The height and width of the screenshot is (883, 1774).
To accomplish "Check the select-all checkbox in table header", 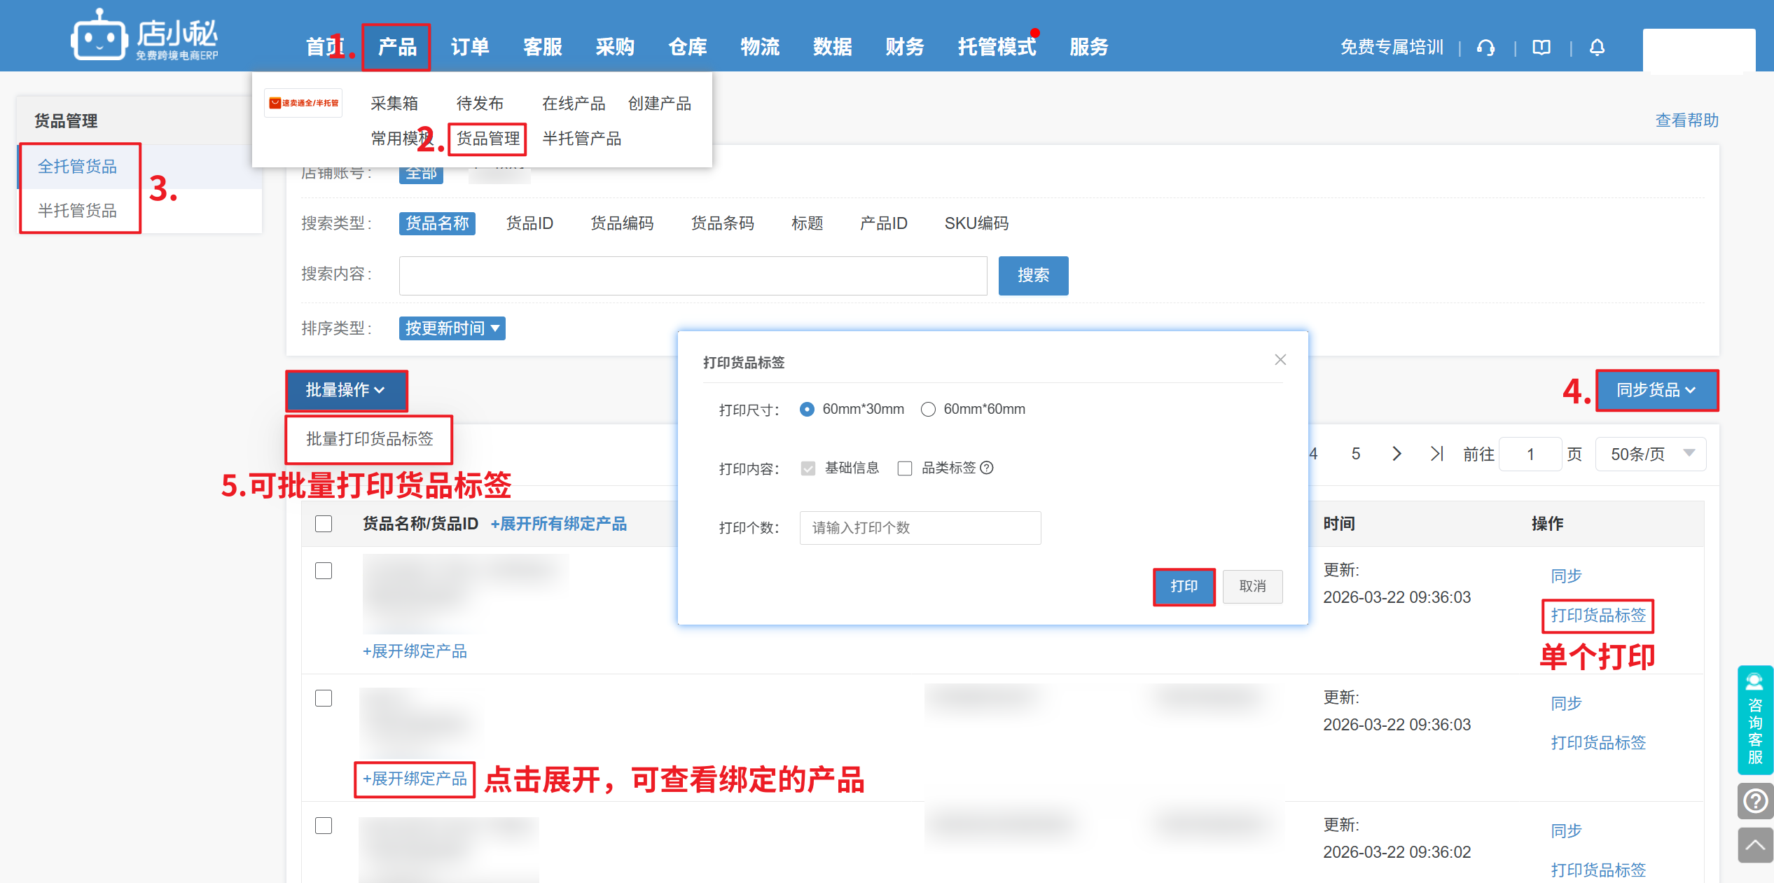I will [x=324, y=524].
